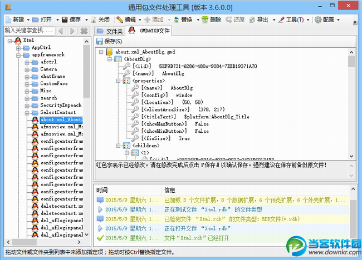Click the 保存 floppy disk toolbar icon
Image resolution: width=362 pixels, height=260 pixels.
coord(65,20)
